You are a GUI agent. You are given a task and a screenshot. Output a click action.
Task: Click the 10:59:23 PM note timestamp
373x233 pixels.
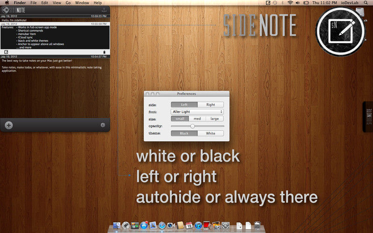pos(98,16)
